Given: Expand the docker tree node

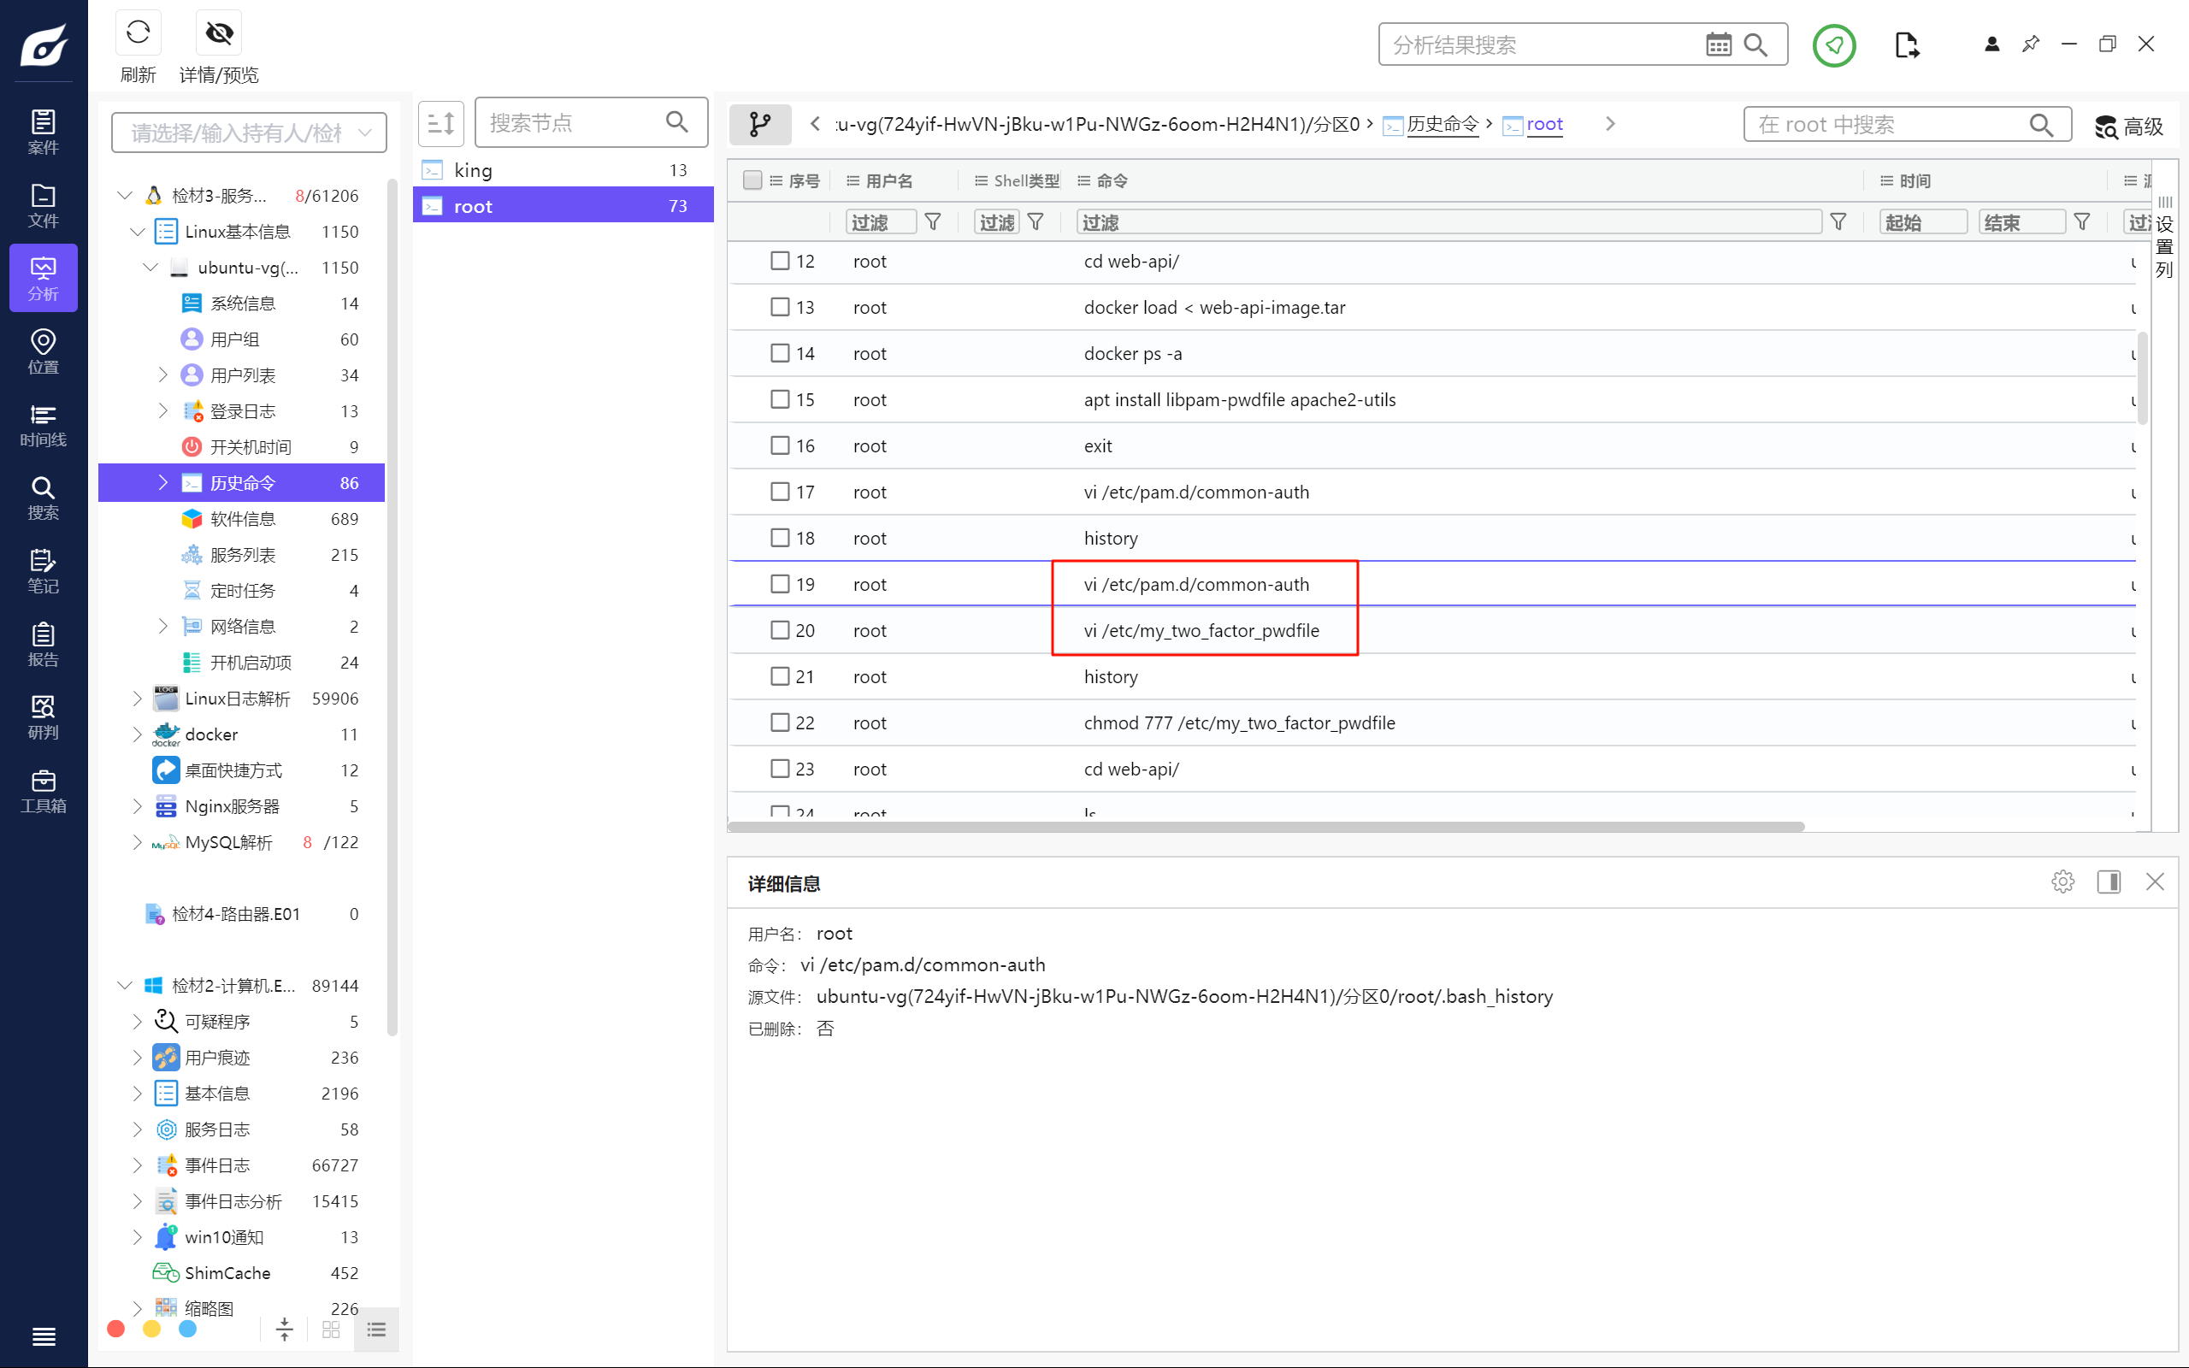Looking at the screenshot, I should pos(138,734).
